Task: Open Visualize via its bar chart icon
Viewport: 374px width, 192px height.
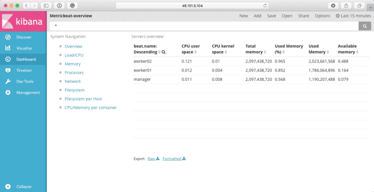Action: (x=7, y=48)
